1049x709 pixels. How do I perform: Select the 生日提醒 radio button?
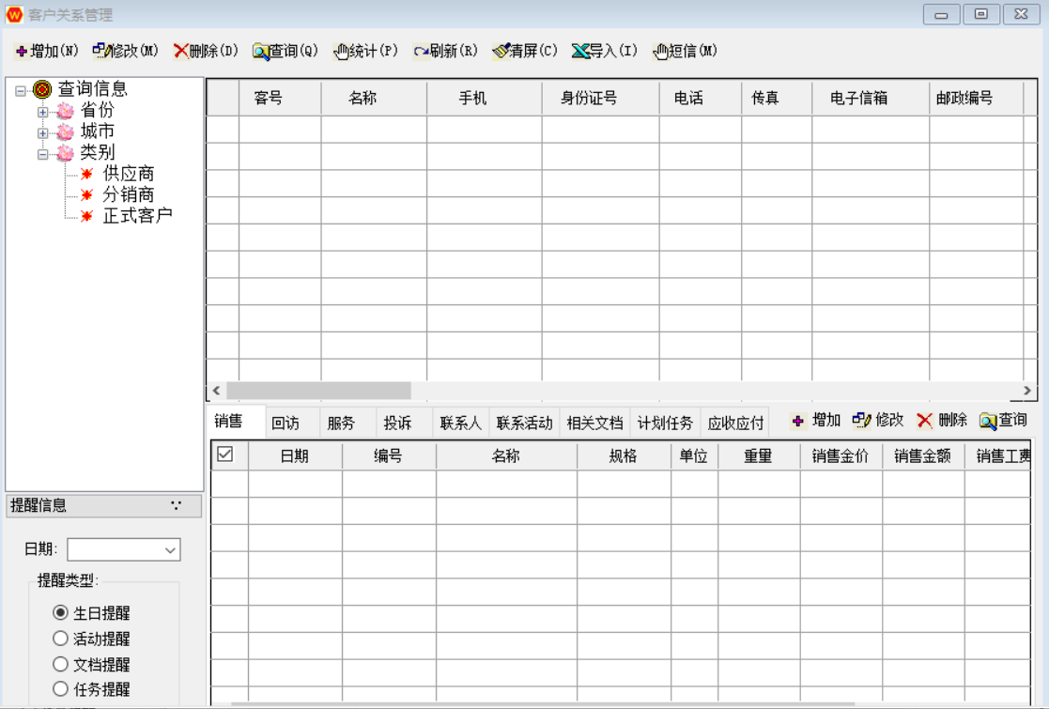[61, 613]
